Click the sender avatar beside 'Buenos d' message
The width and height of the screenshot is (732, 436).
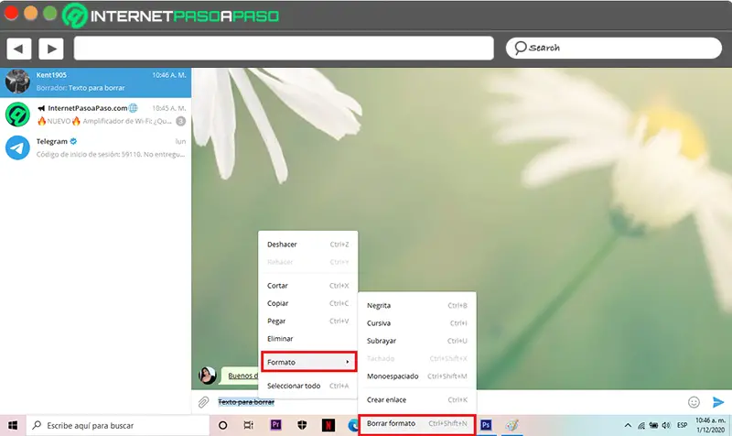click(x=208, y=376)
